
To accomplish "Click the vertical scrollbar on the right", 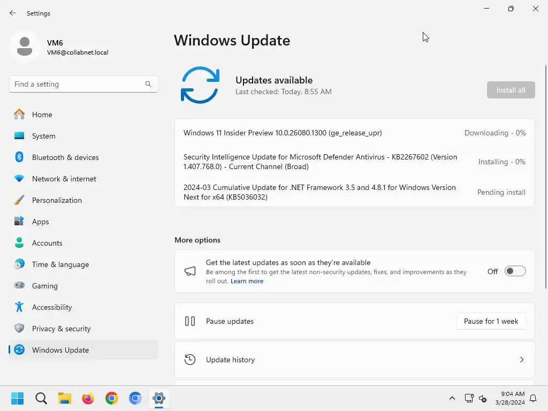I will 545,177.
